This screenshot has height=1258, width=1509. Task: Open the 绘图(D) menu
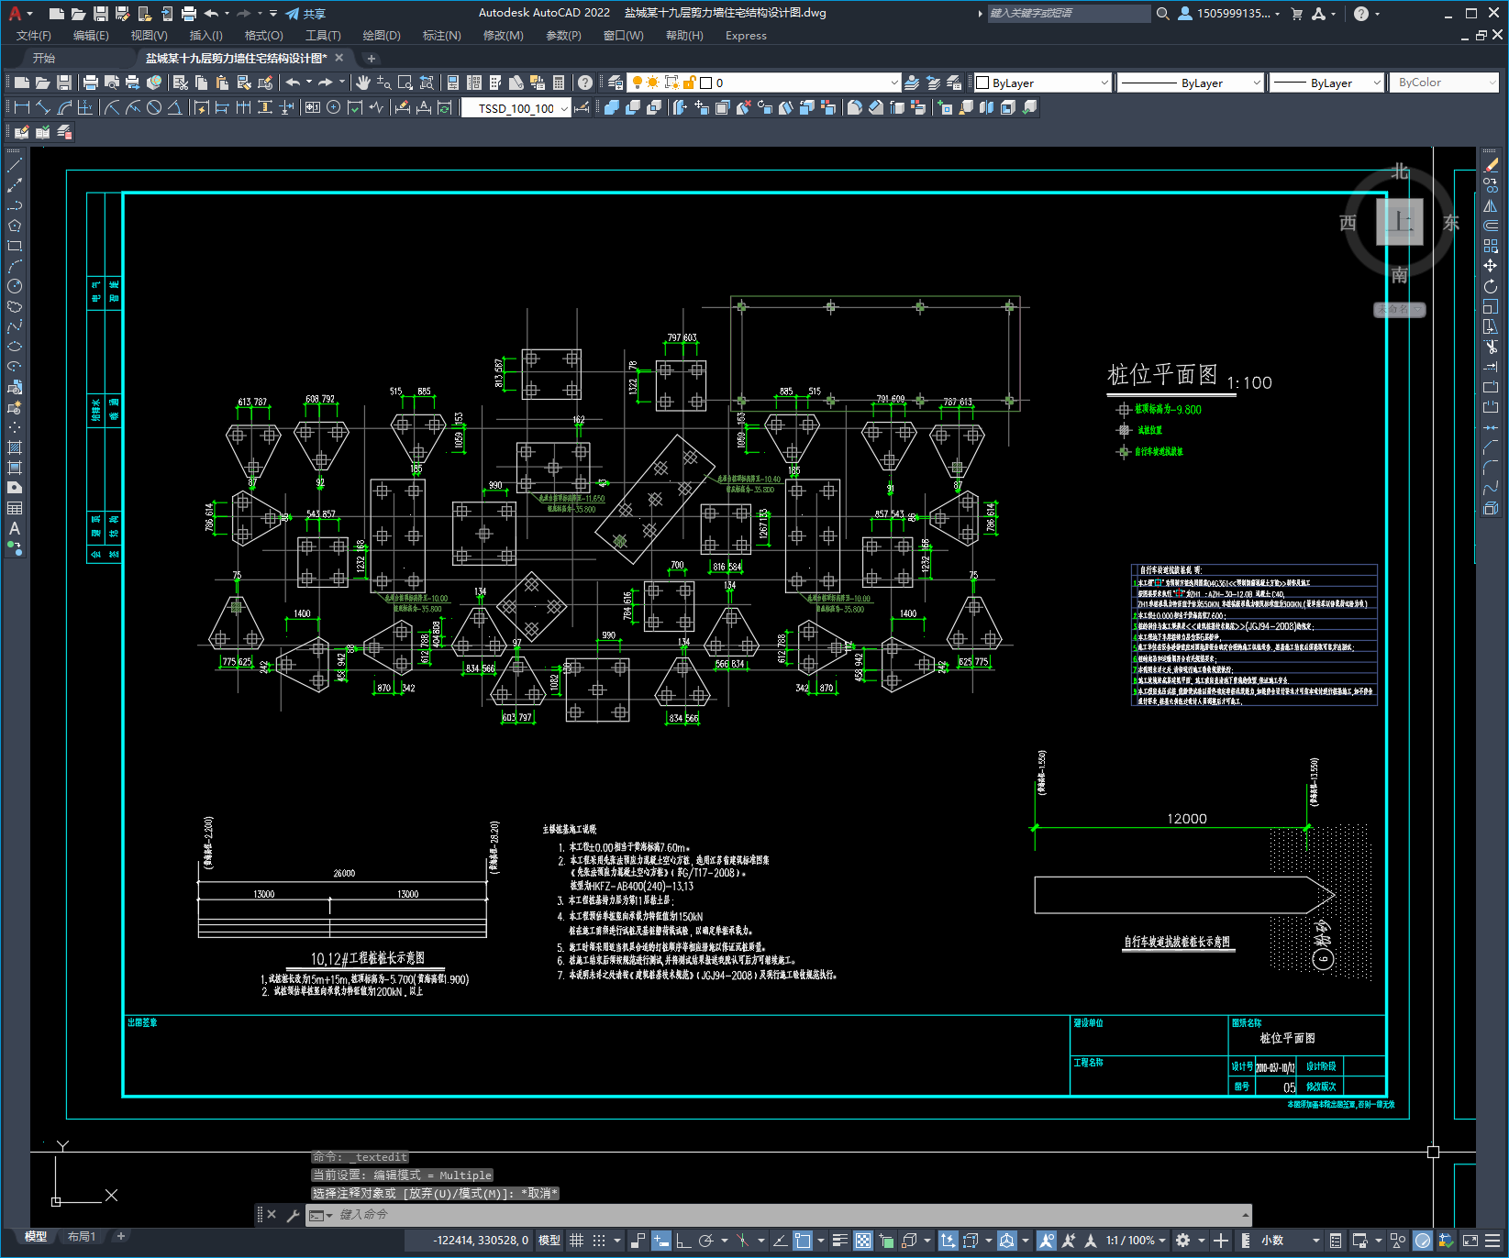point(382,36)
